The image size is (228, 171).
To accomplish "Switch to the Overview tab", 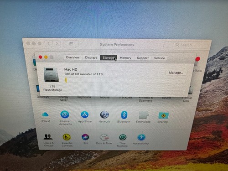I will click(73, 57).
